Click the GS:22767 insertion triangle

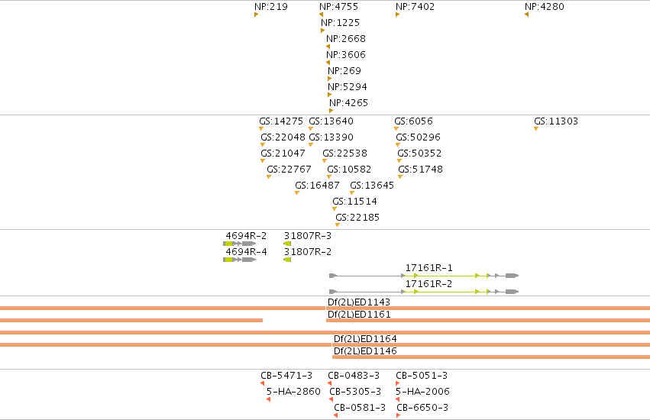(269, 177)
